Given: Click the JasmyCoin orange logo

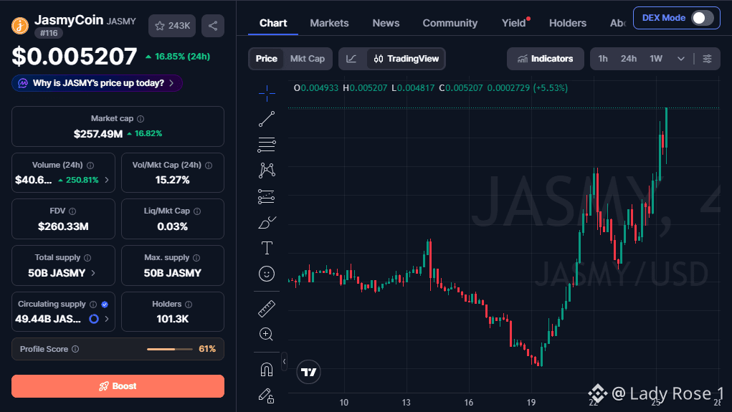Looking at the screenshot, I should 20,25.
